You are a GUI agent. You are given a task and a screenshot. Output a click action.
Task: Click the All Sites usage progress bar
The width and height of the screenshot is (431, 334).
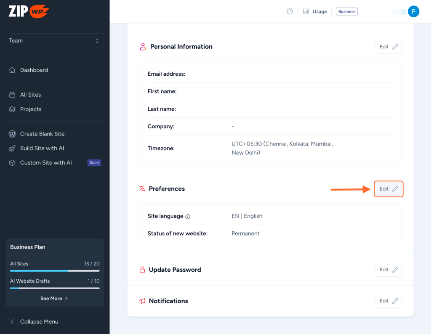click(55, 271)
